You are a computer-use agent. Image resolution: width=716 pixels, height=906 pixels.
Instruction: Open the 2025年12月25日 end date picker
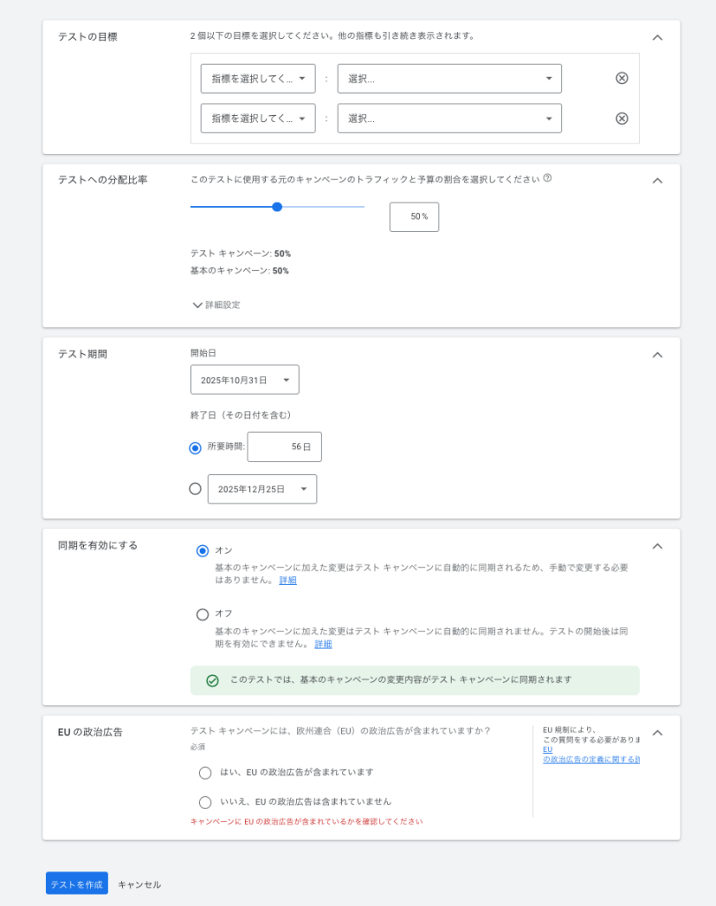point(262,488)
